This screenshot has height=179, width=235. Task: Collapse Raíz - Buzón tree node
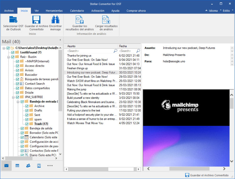8,57
